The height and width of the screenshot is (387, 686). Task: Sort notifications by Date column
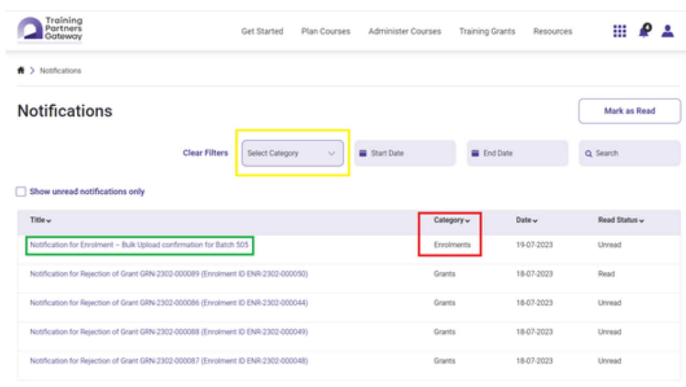tap(527, 221)
